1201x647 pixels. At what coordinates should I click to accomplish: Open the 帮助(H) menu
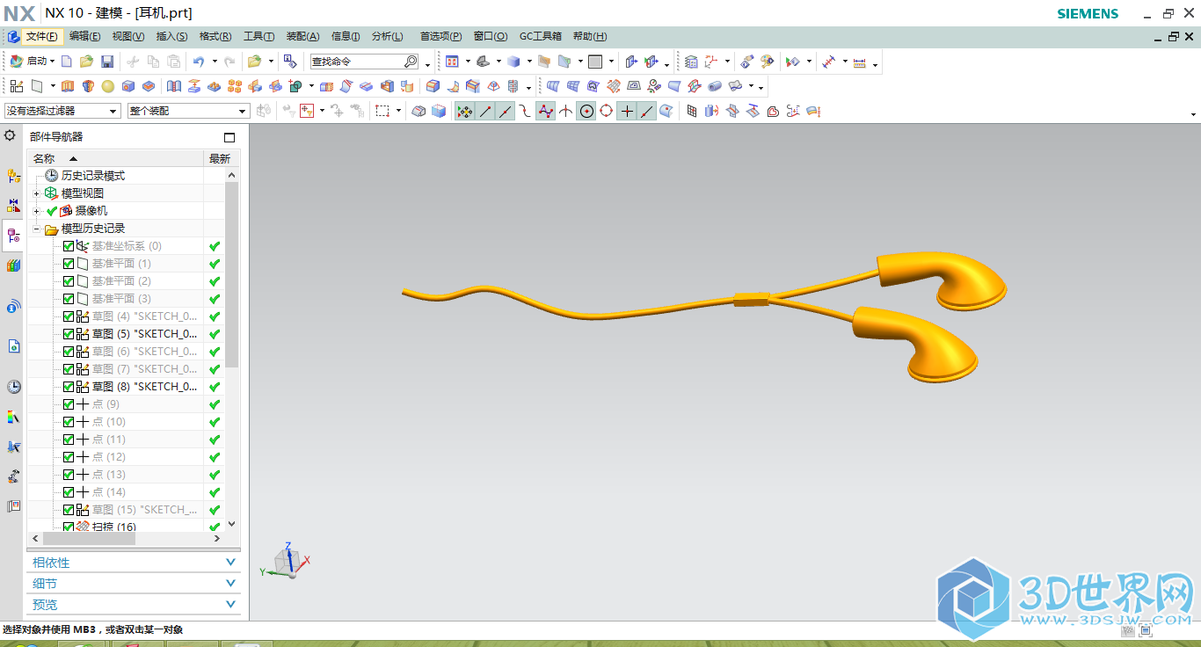click(x=590, y=36)
